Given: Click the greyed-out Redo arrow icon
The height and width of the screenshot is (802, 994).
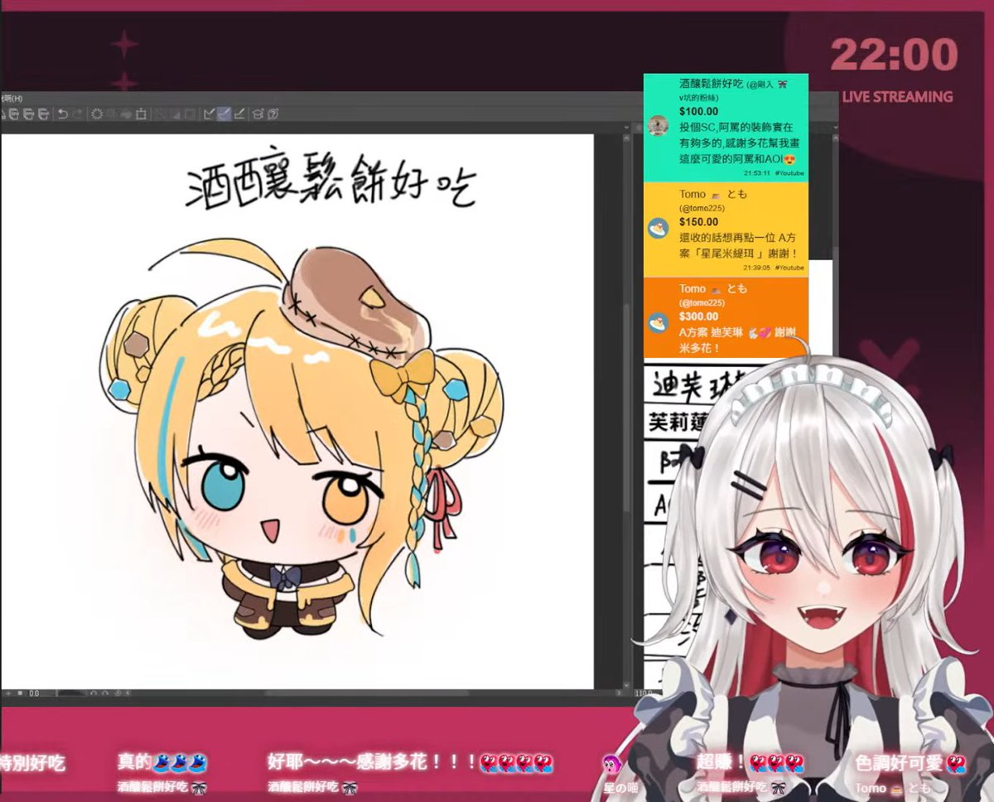Looking at the screenshot, I should (x=79, y=114).
